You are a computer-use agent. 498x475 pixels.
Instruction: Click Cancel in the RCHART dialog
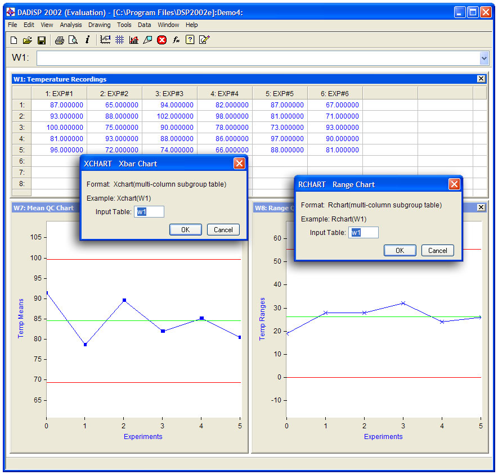pos(438,251)
